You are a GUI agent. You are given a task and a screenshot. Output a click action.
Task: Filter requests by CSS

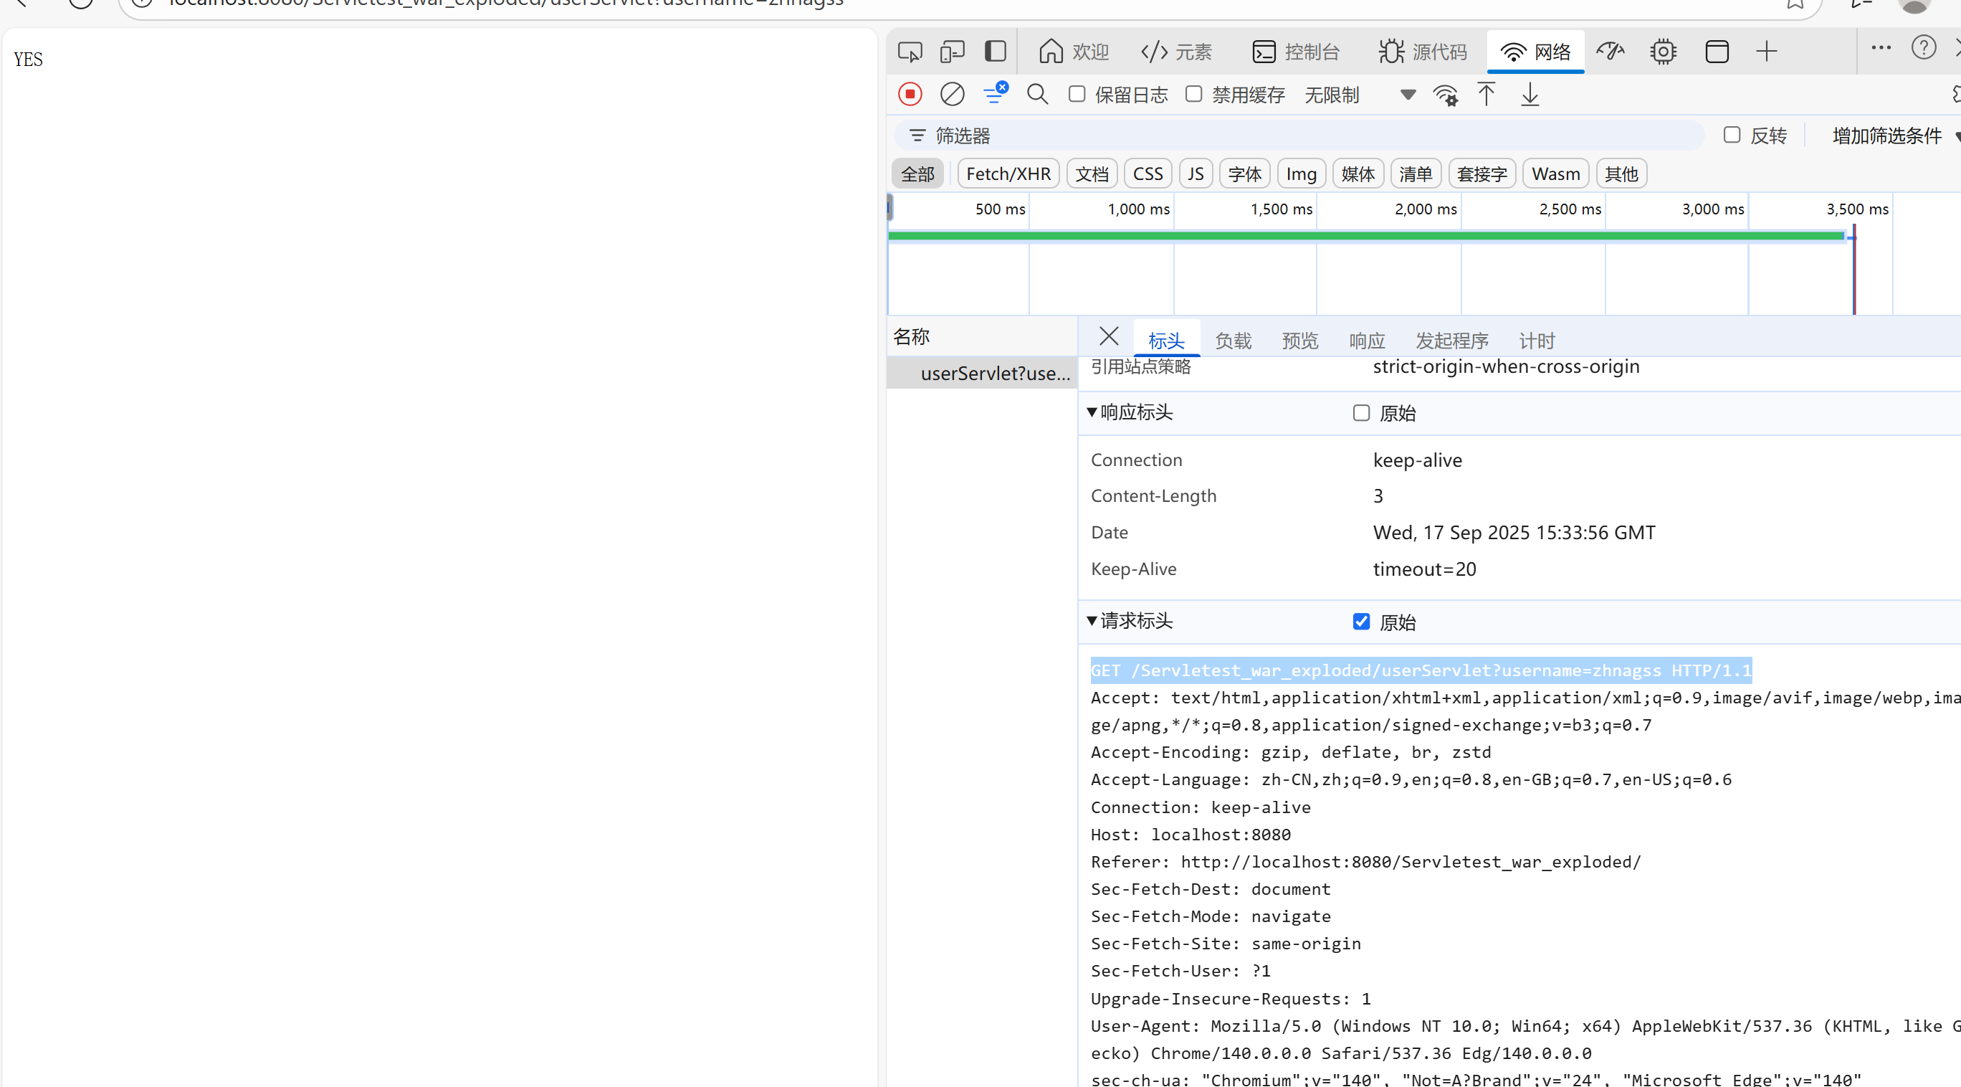point(1148,174)
